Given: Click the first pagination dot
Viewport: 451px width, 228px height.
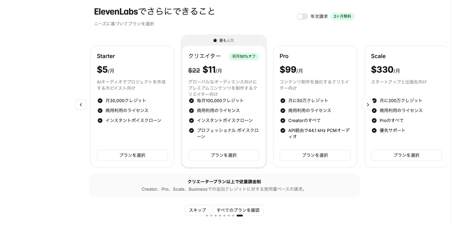Looking at the screenshot, I should click(x=207, y=216).
